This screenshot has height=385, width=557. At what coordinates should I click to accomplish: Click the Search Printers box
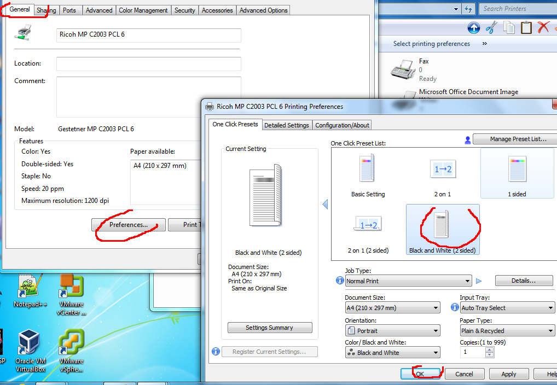(x=518, y=9)
